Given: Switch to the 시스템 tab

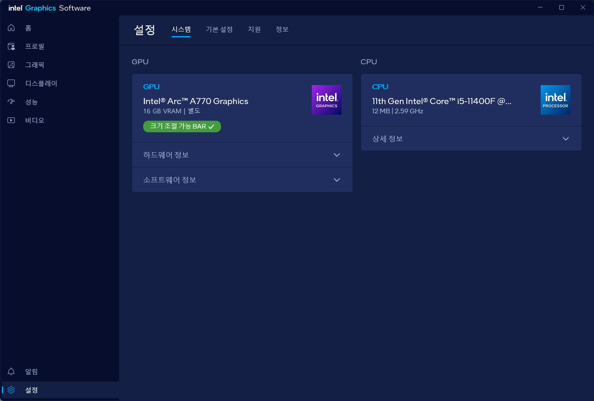Looking at the screenshot, I should [181, 29].
